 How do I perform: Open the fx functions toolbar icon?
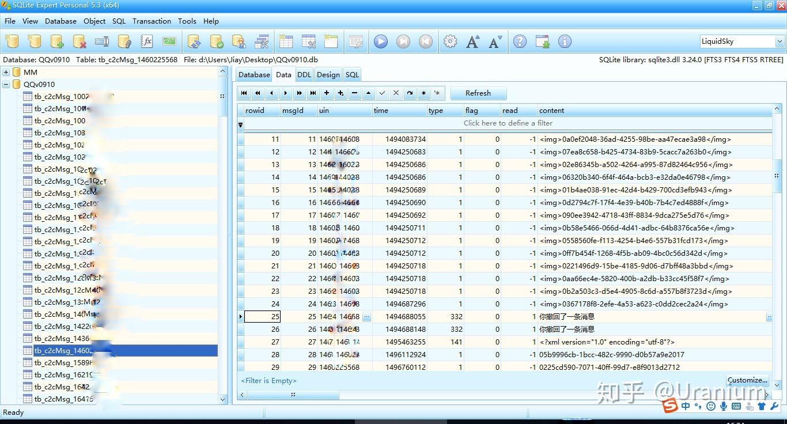147,41
